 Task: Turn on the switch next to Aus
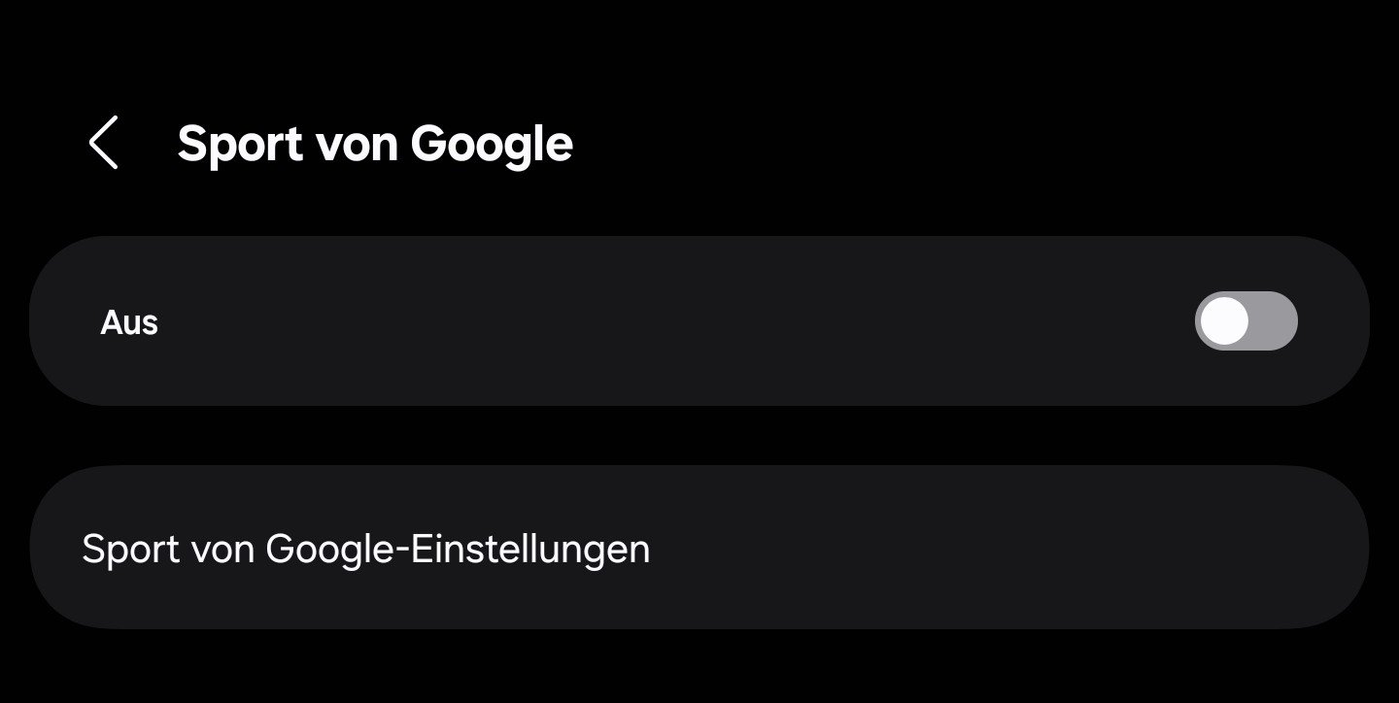point(1245,320)
